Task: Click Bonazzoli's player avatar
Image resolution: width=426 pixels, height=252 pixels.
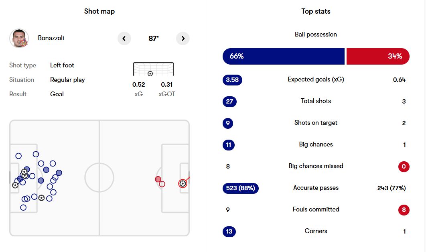Action: click(x=19, y=39)
